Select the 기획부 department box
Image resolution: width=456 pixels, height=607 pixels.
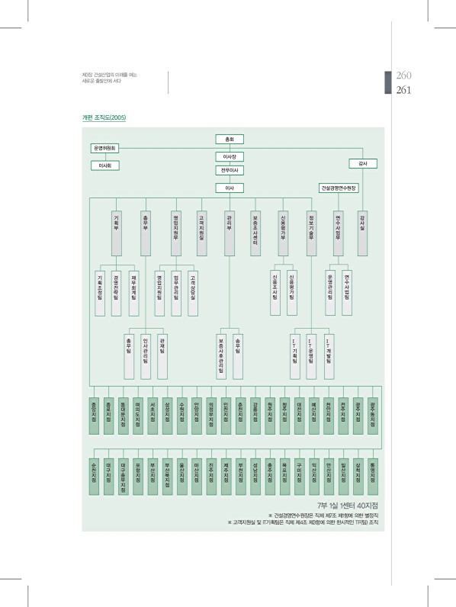(117, 233)
